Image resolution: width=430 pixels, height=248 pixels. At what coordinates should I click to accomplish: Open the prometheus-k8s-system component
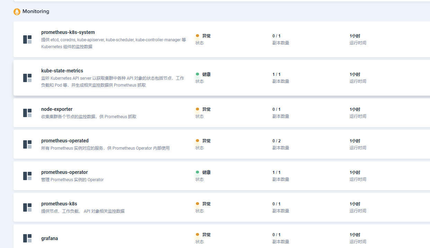68,32
